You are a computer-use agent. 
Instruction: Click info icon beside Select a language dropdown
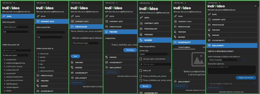pos(244,60)
